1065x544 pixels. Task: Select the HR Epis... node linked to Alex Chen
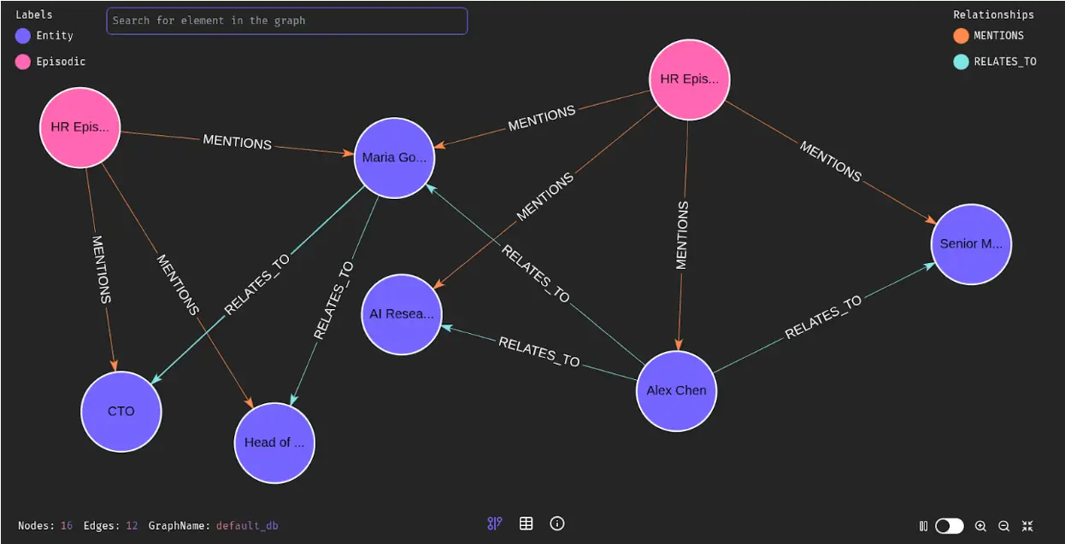tap(690, 79)
